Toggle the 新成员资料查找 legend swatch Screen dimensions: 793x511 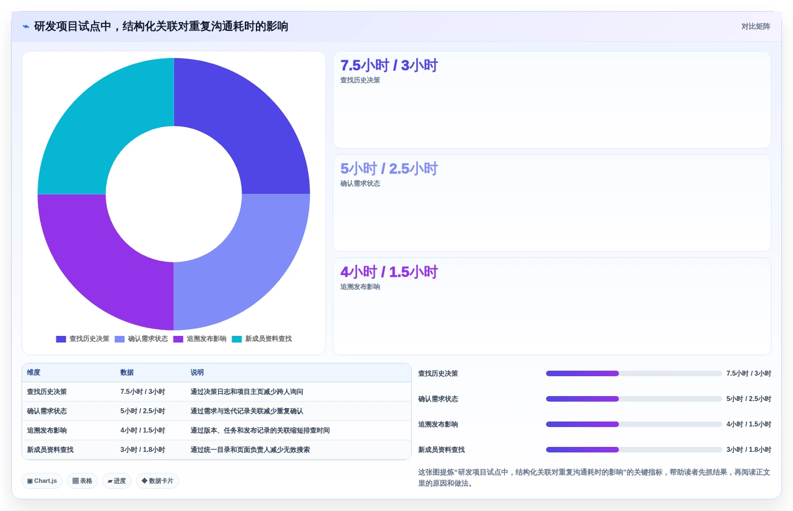tap(237, 339)
